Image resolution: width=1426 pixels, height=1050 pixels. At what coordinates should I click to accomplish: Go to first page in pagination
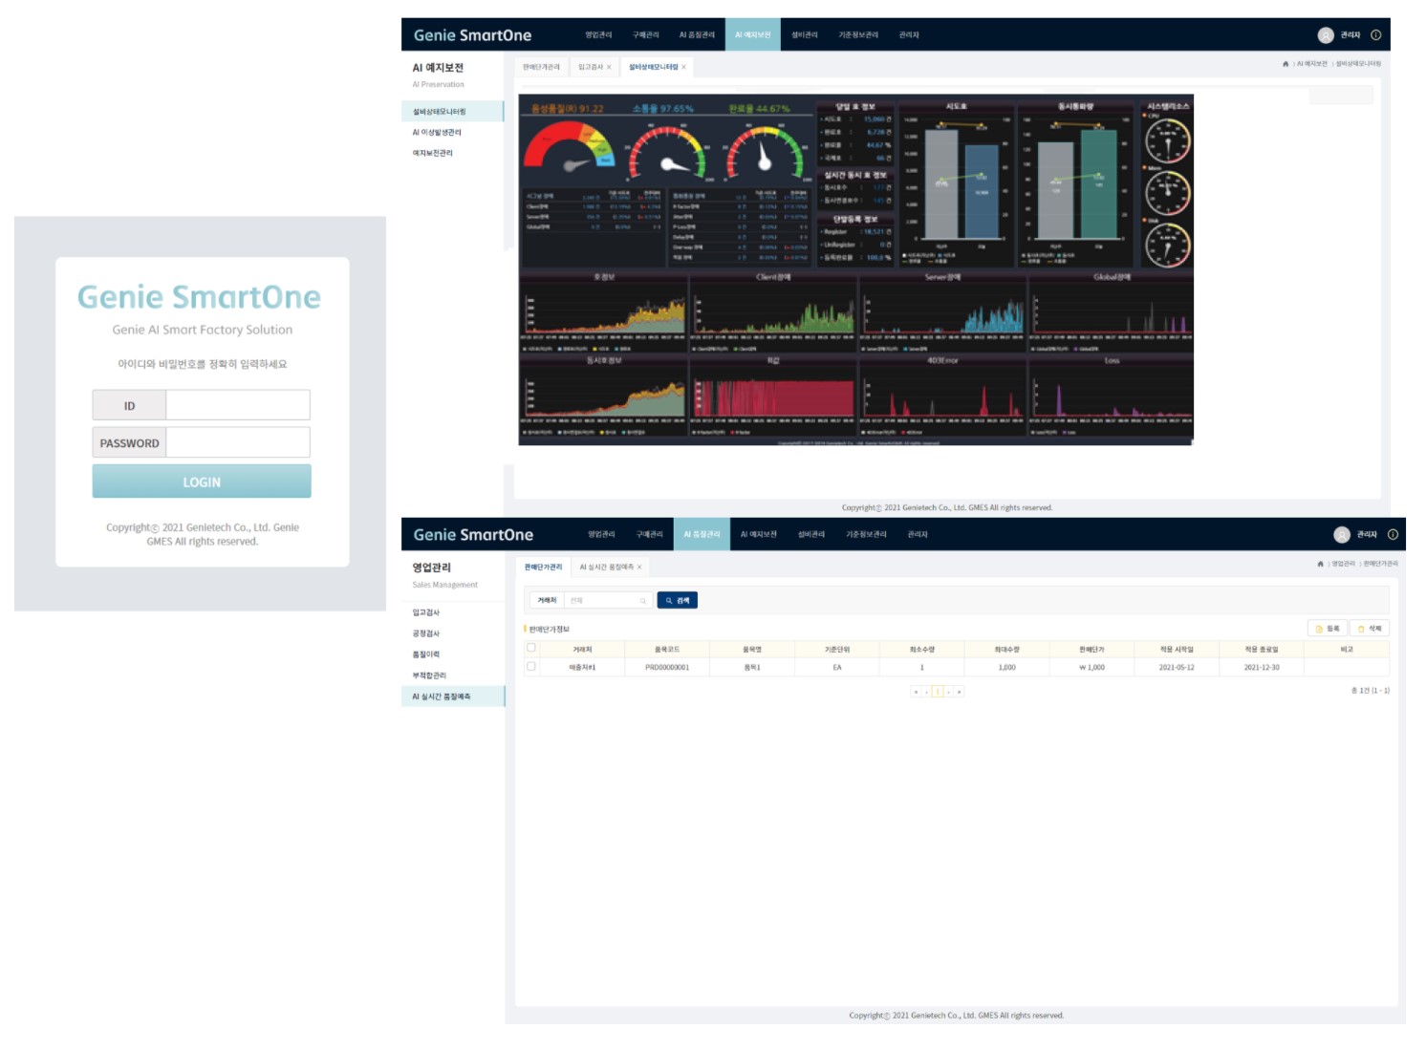click(916, 692)
